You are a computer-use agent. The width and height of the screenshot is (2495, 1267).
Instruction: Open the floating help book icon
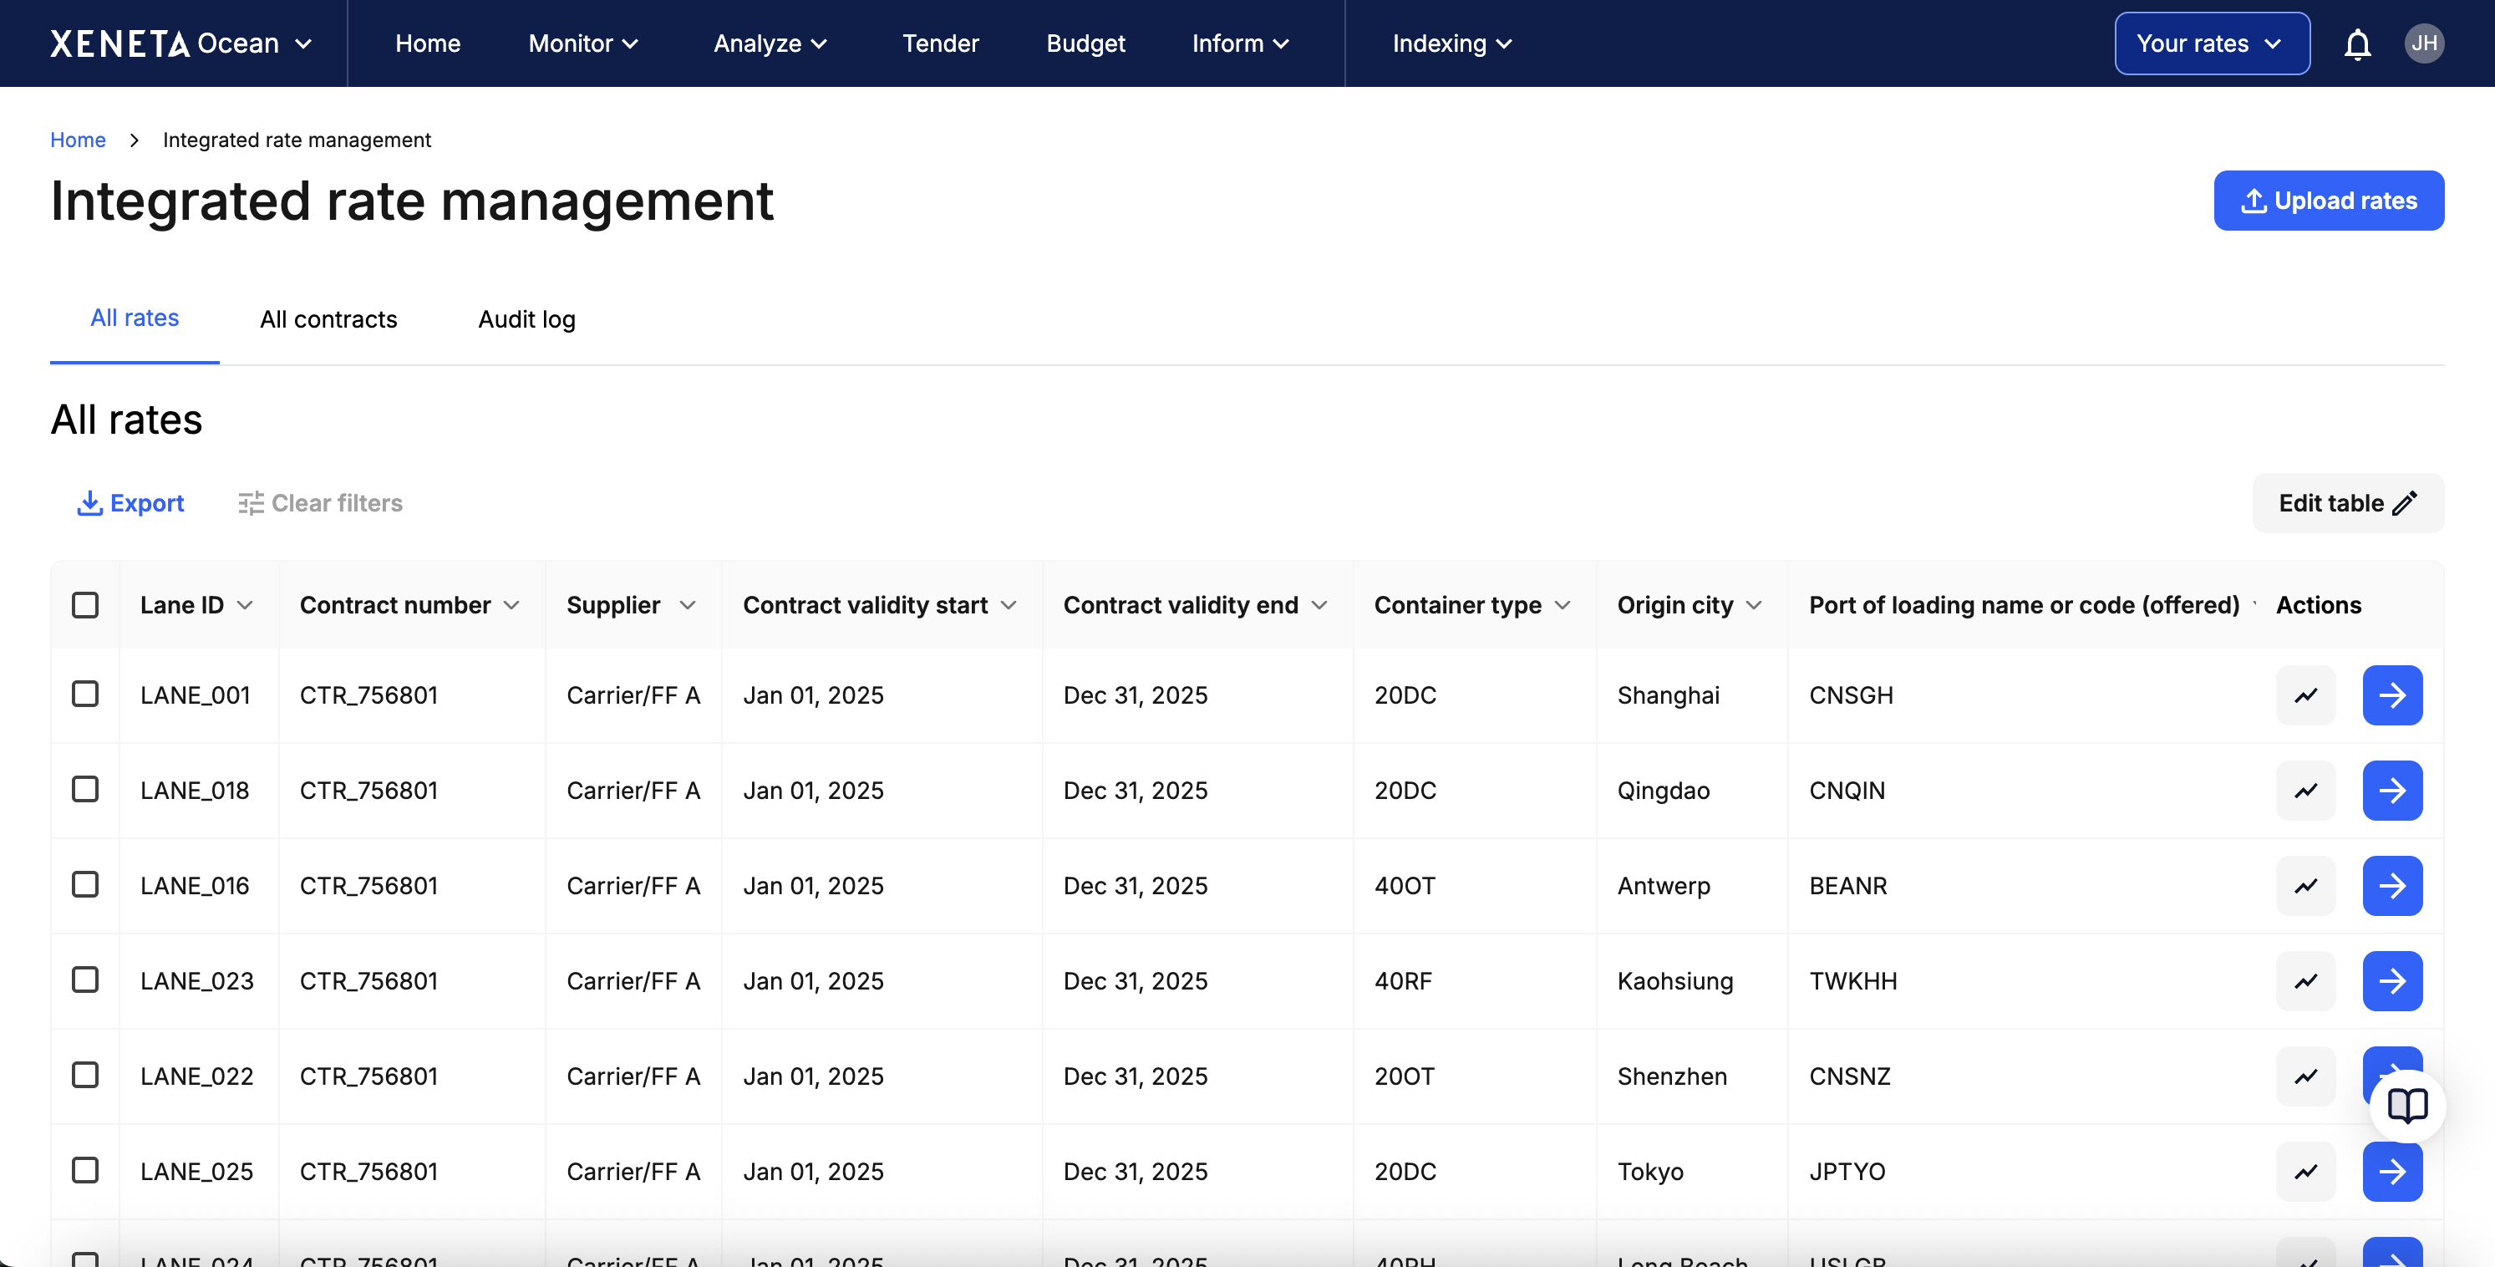click(x=2407, y=1105)
